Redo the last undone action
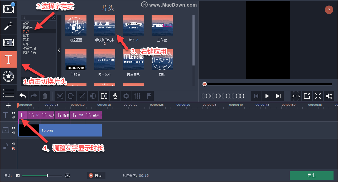Screen dimensions: 338x182 tap(34, 96)
